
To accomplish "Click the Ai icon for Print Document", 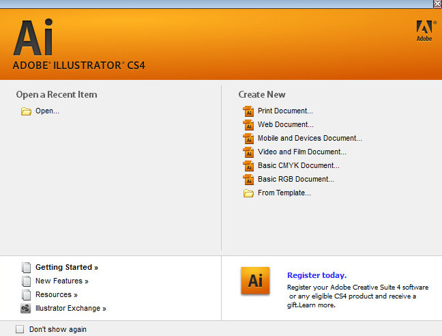I will click(248, 111).
